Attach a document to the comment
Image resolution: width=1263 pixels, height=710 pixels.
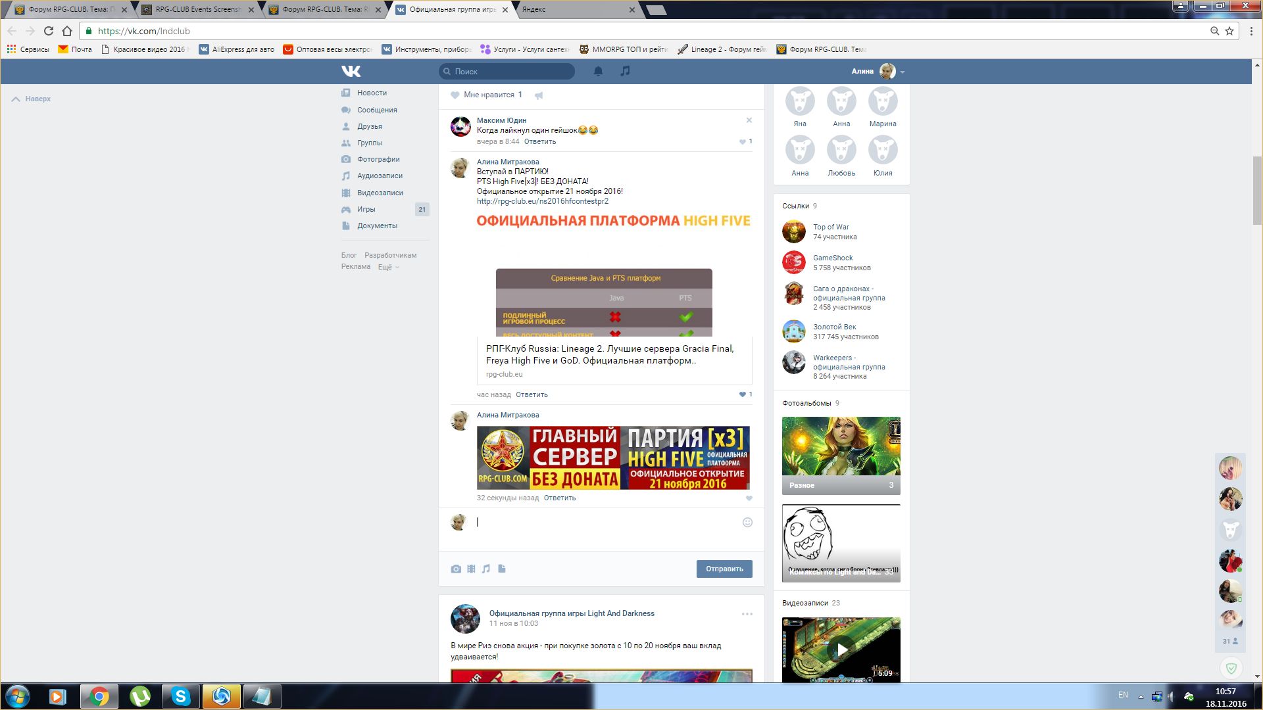pyautogui.click(x=502, y=569)
